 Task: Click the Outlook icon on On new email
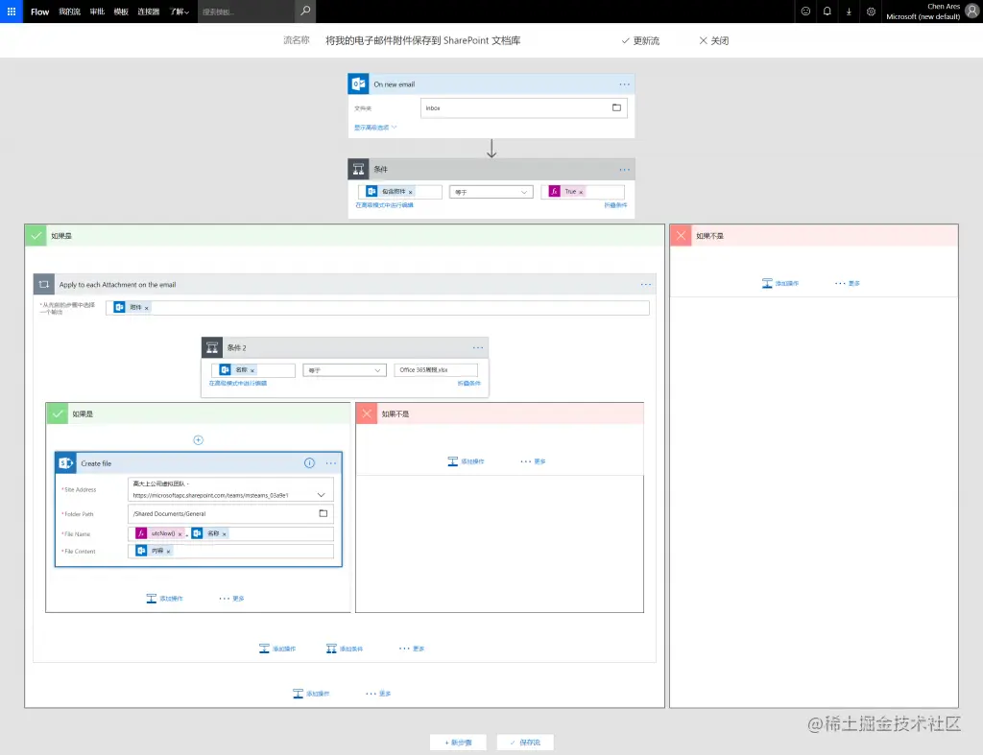coord(359,84)
